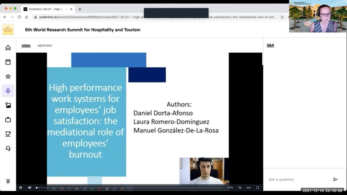Enter fullscreen video mode
This screenshot has height=195, width=347.
coord(258,187)
